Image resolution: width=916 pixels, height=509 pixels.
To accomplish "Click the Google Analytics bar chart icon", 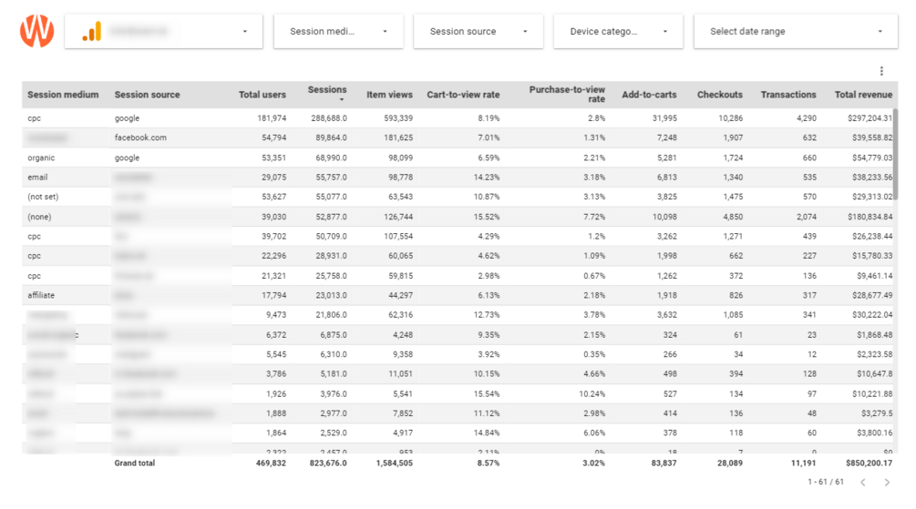I will coord(92,32).
